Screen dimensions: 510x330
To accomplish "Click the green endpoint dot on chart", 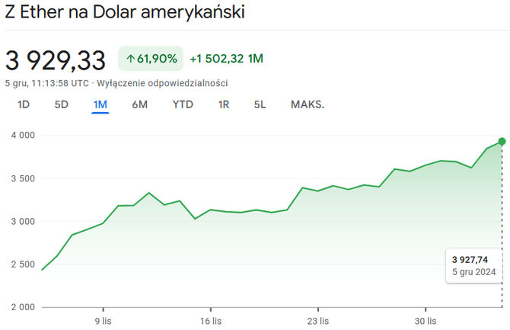I will [x=502, y=141].
